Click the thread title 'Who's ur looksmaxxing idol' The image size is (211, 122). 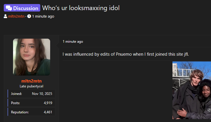tap(81, 8)
